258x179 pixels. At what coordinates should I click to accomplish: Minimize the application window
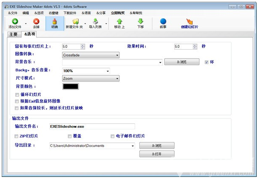(x=232, y=7)
